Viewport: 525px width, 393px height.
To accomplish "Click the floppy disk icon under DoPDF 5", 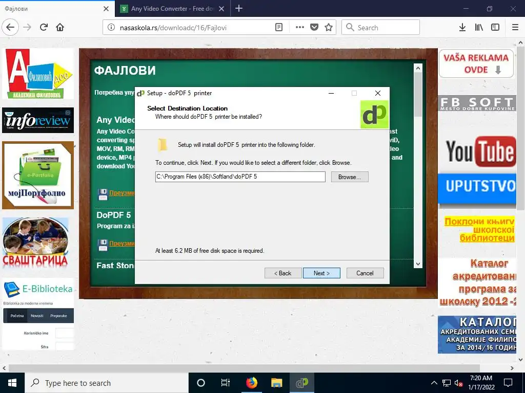I will click(x=103, y=245).
